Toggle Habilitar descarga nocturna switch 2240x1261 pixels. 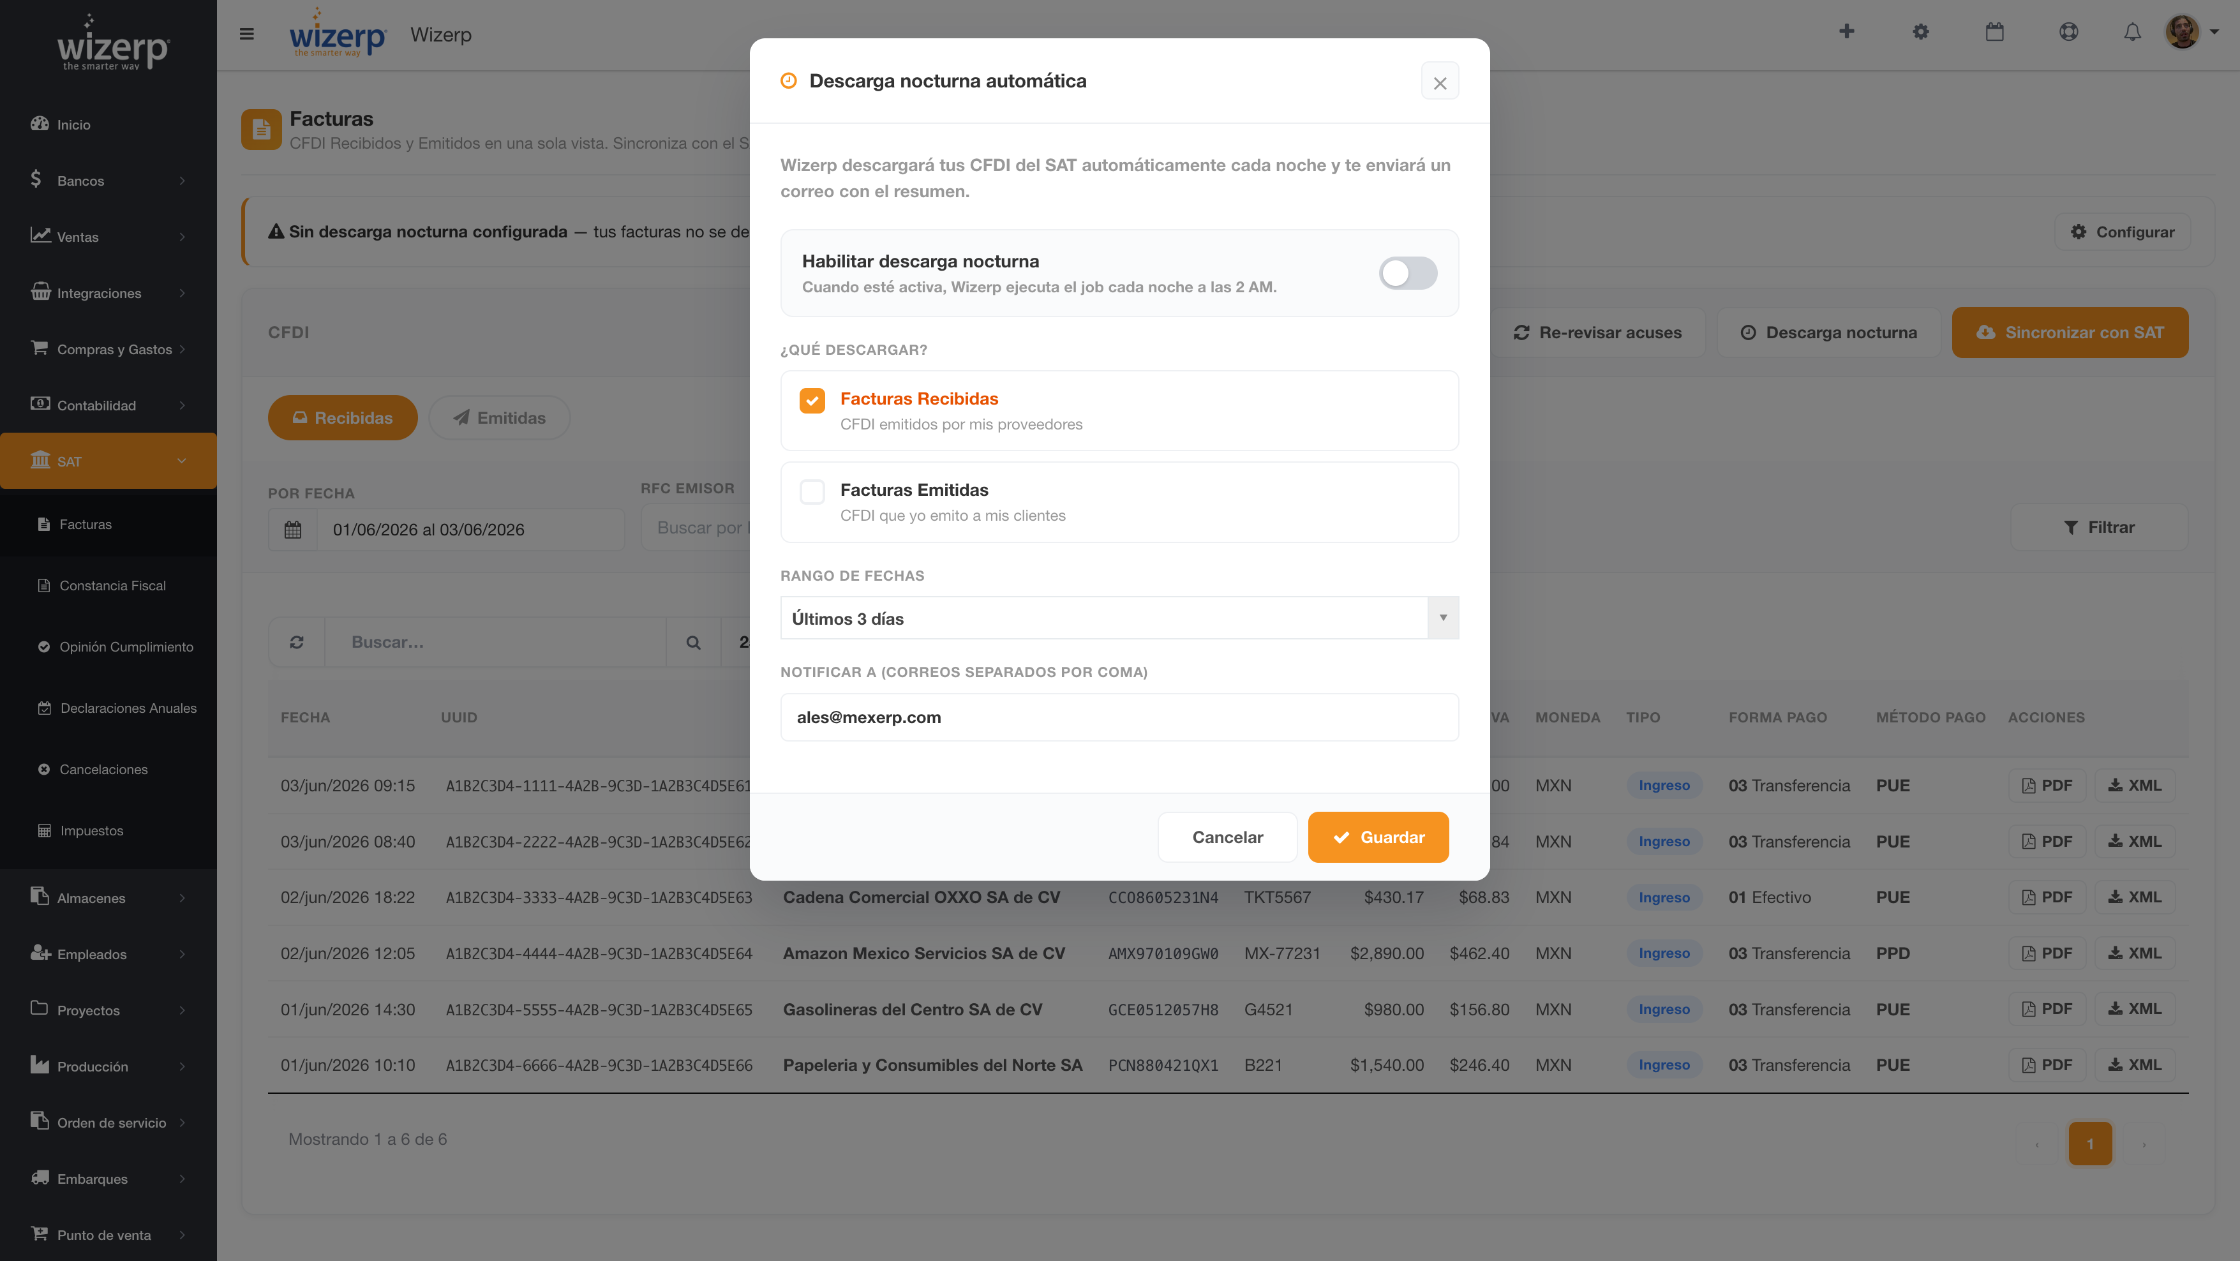[x=1408, y=273]
